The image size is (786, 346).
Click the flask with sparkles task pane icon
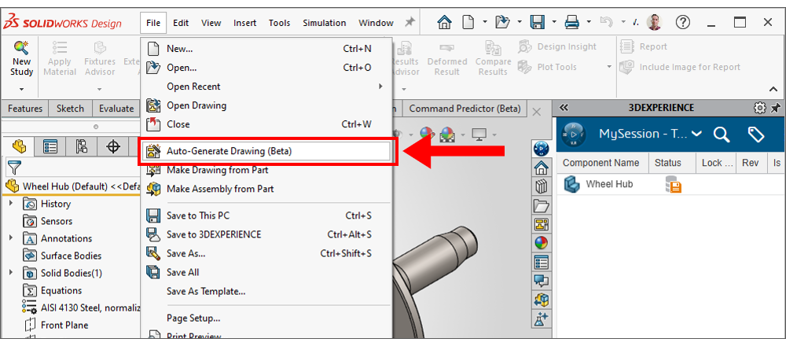(542, 318)
